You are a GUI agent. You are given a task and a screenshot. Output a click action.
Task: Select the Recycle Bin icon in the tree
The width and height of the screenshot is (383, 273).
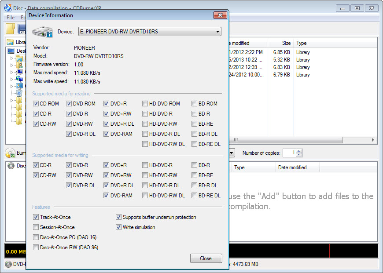click(19, 93)
